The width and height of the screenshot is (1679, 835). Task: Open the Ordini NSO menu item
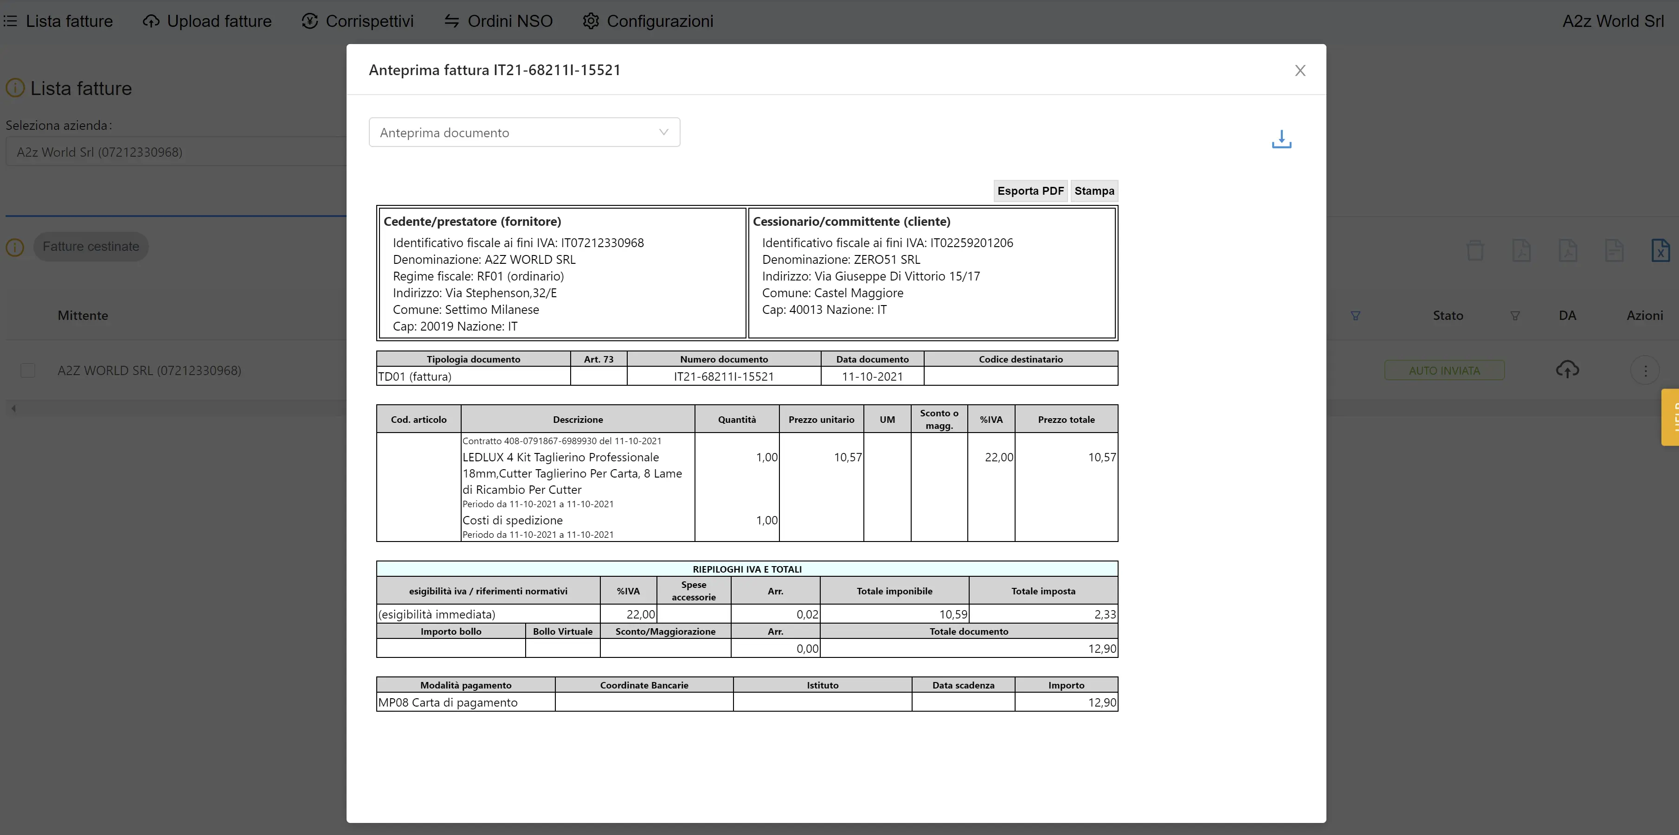pos(499,21)
